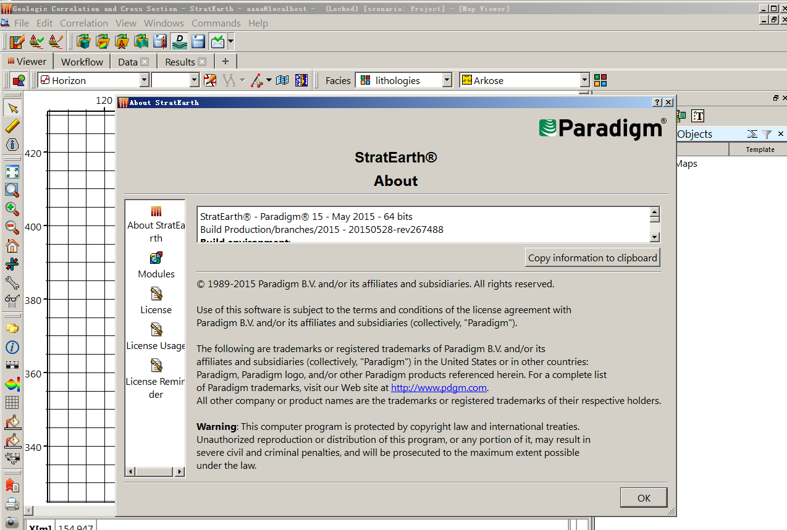
Task: Pick the yellow ruler measure tool
Action: (12, 126)
